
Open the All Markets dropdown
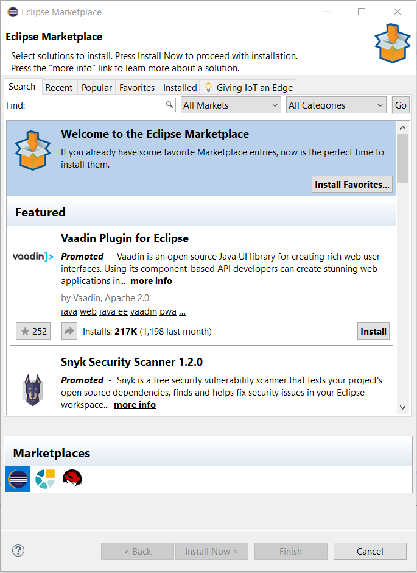pyautogui.click(x=231, y=105)
